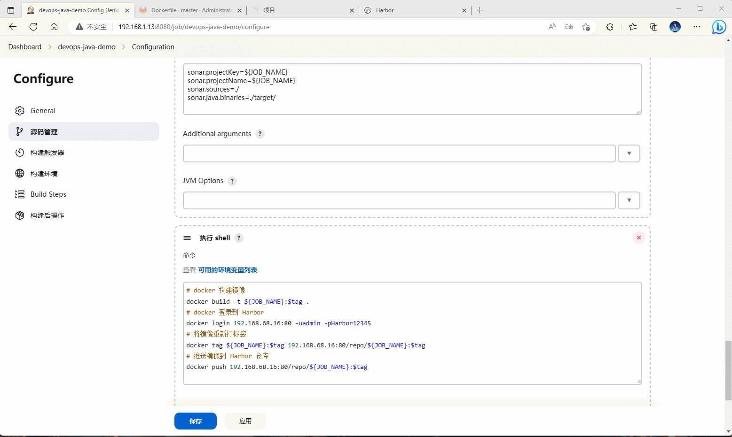The image size is (732, 437).
Task: Grab the 执行 shell drag handle
Action: pyautogui.click(x=187, y=238)
